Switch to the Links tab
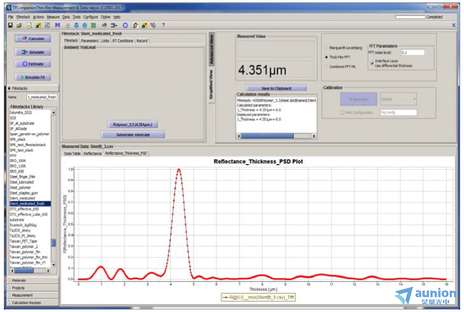The image size is (464, 312). (x=105, y=41)
